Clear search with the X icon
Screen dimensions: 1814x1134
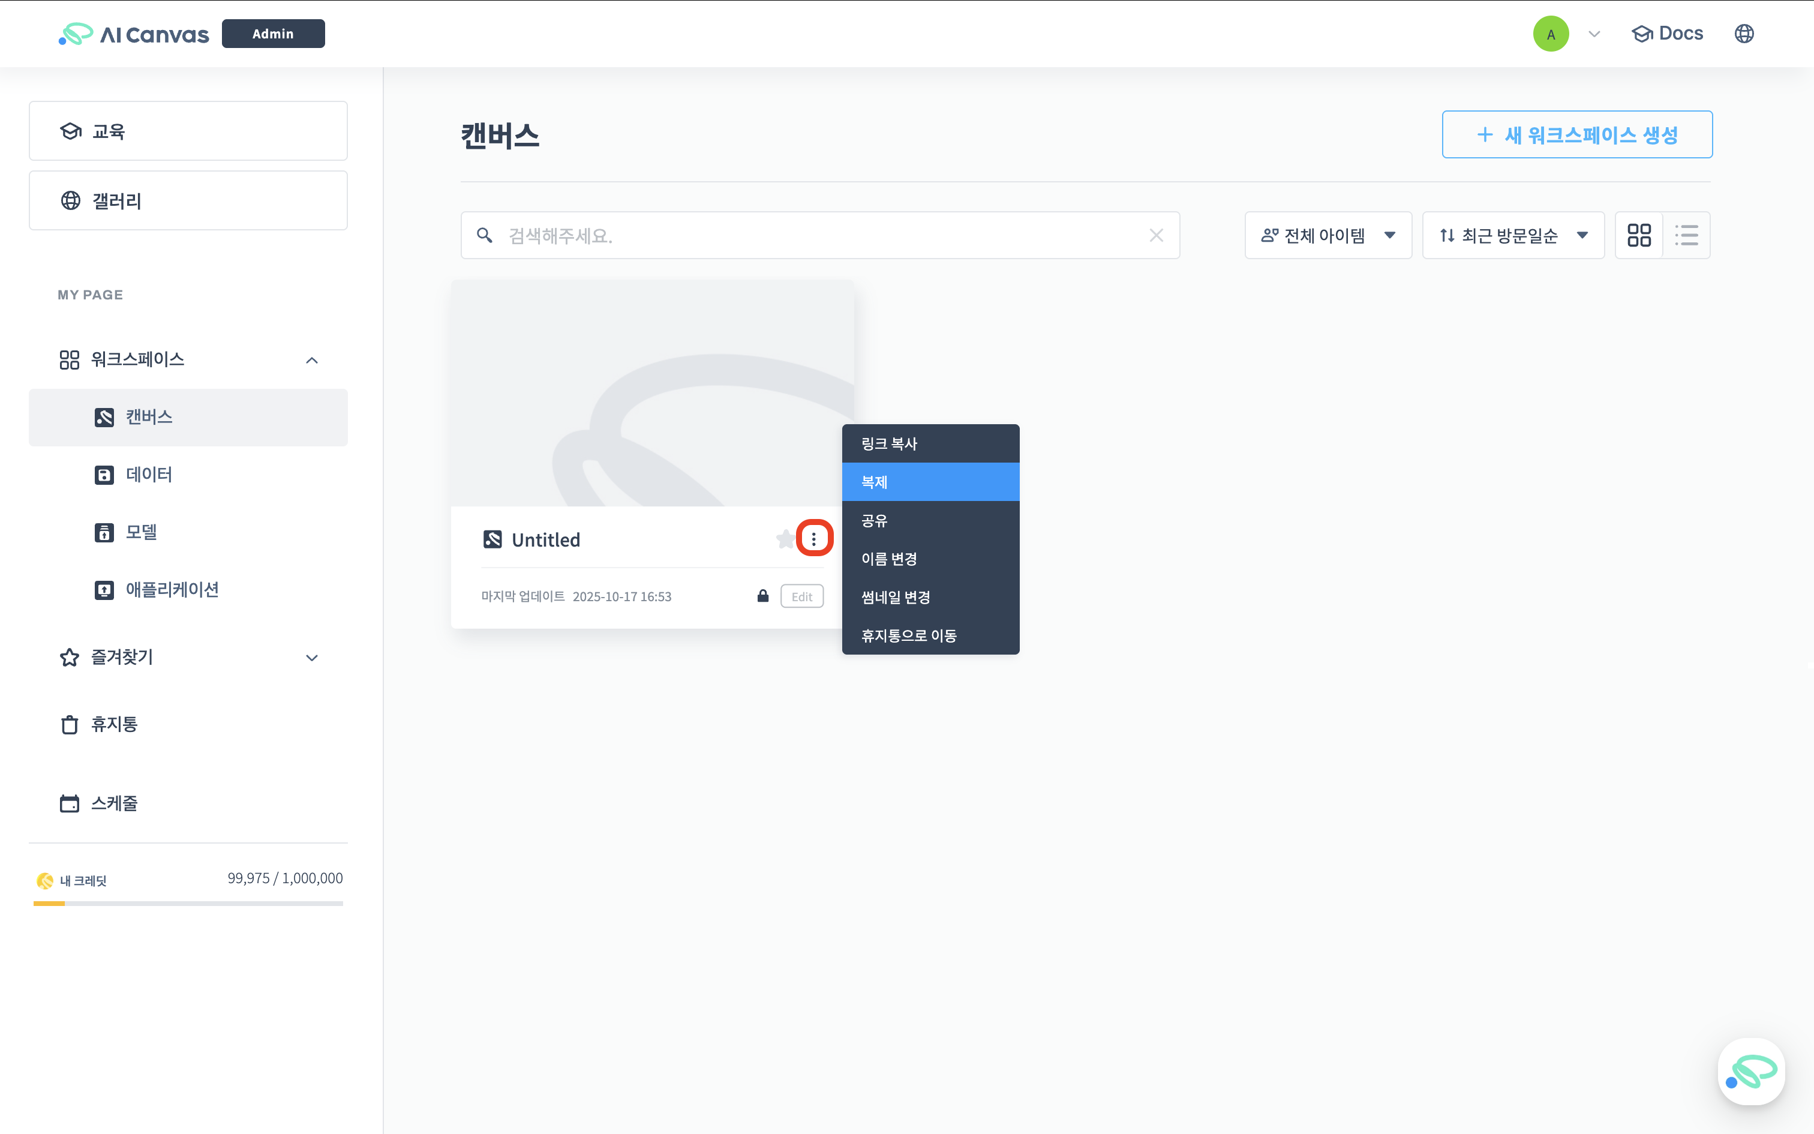point(1156,235)
